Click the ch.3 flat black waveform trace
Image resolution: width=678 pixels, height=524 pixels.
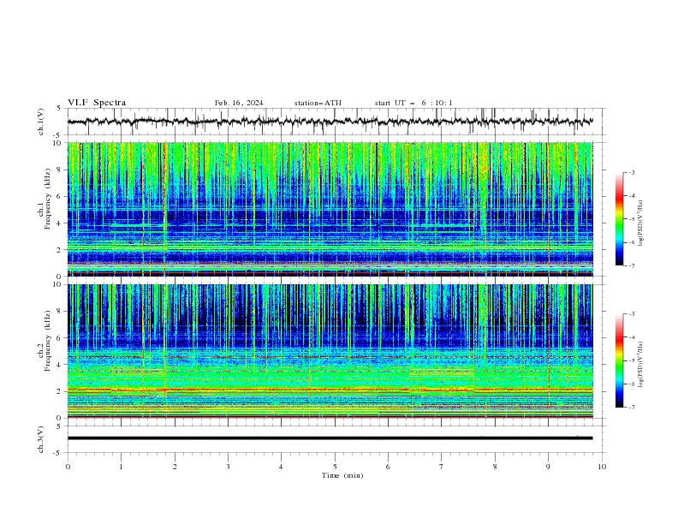click(x=330, y=438)
